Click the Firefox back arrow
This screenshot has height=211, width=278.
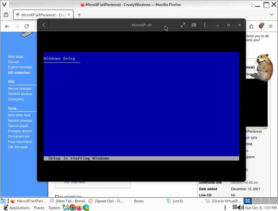7,26
